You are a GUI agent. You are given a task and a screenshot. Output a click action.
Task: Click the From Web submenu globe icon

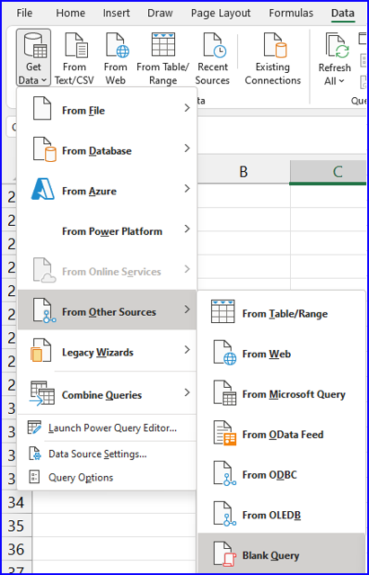pos(225,353)
